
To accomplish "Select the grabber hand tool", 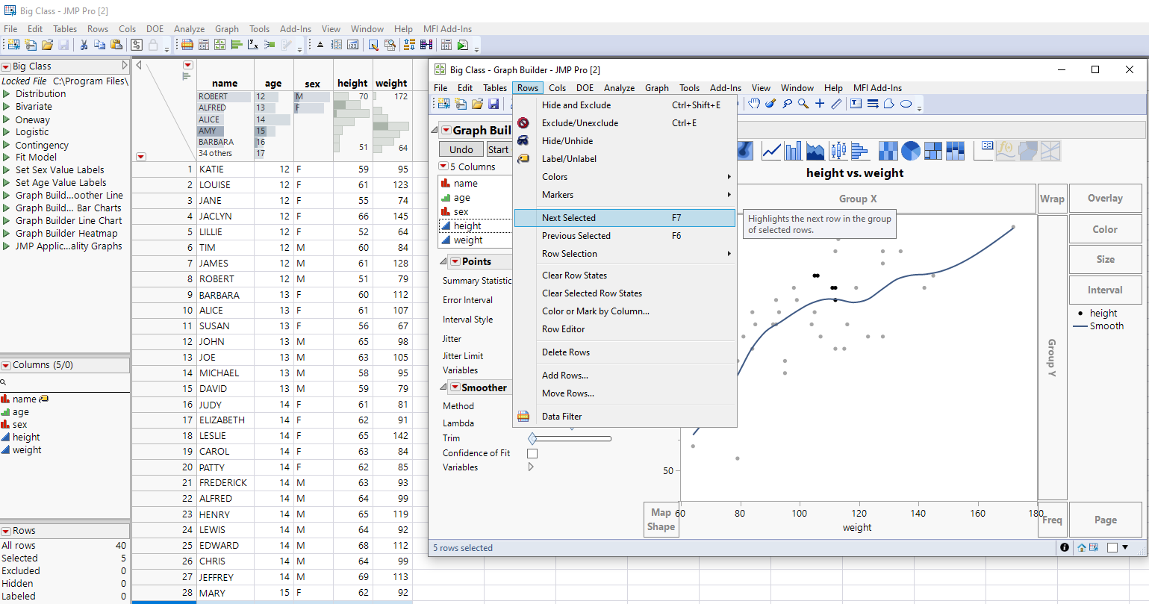I will pos(754,104).
